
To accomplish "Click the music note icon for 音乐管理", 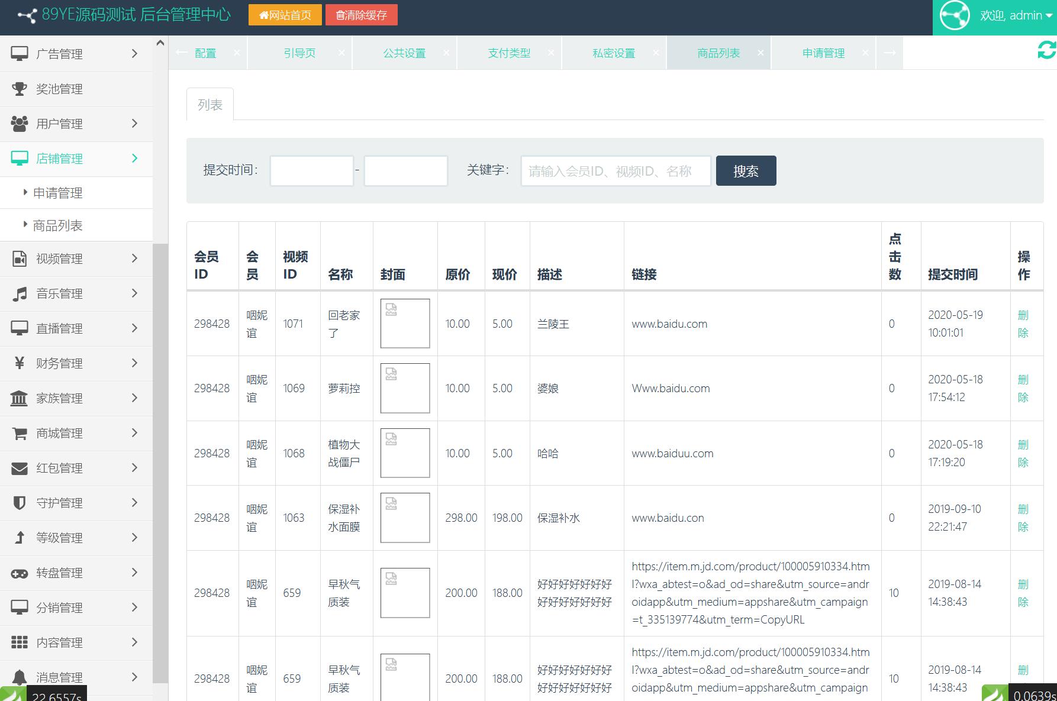I will pyautogui.click(x=20, y=294).
